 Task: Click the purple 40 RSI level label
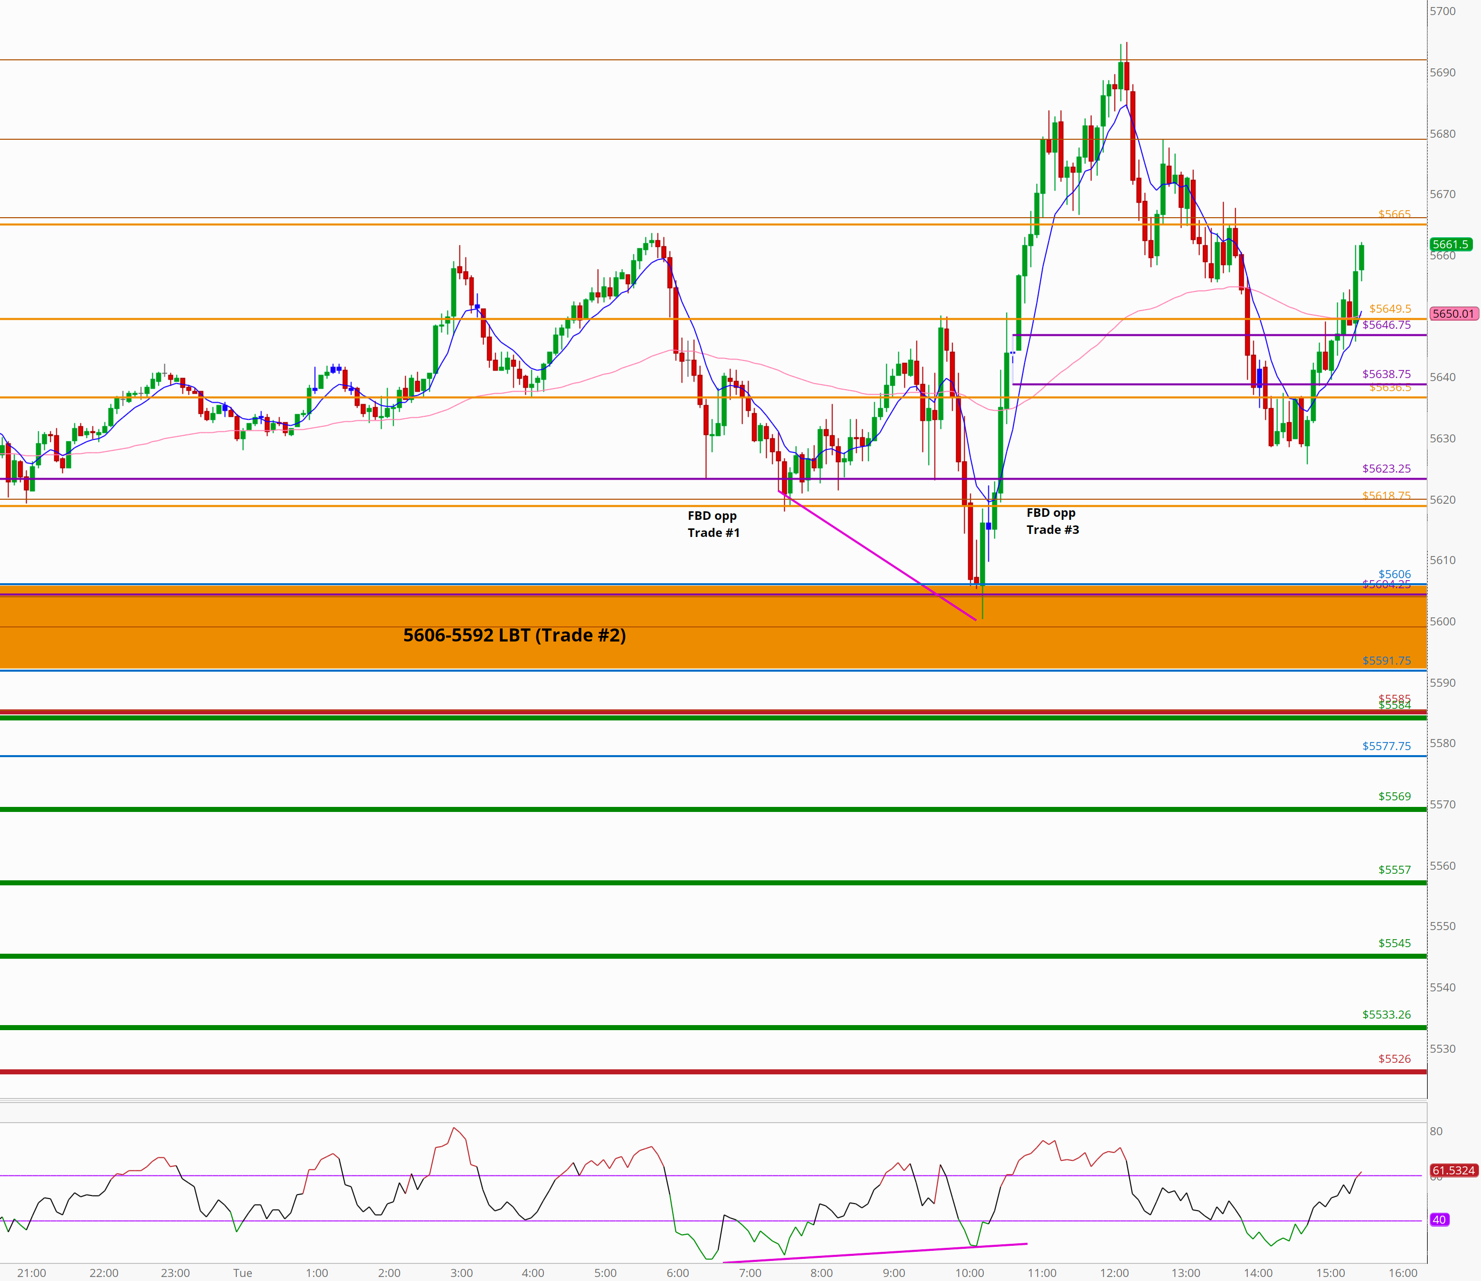1439,1220
